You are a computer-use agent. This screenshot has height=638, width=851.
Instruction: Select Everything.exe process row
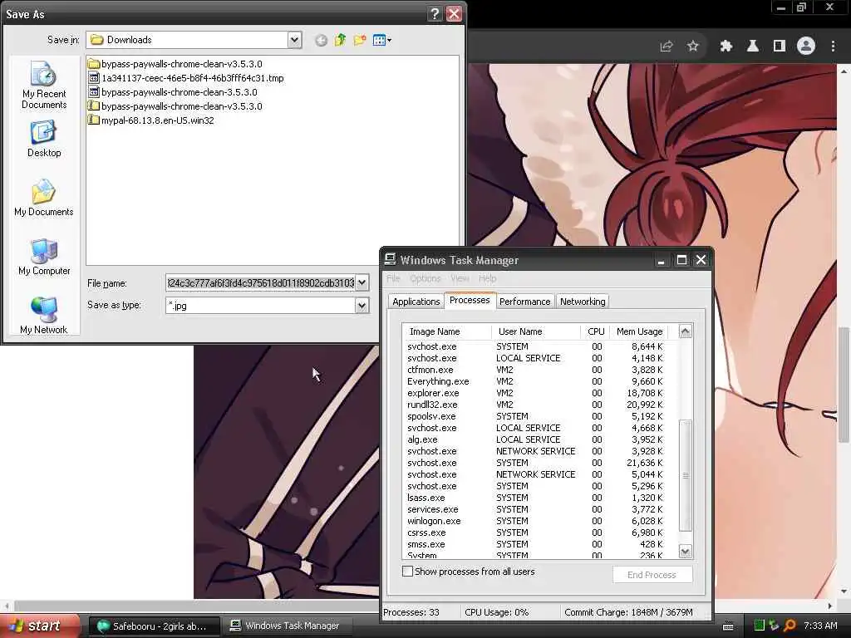[x=534, y=381]
